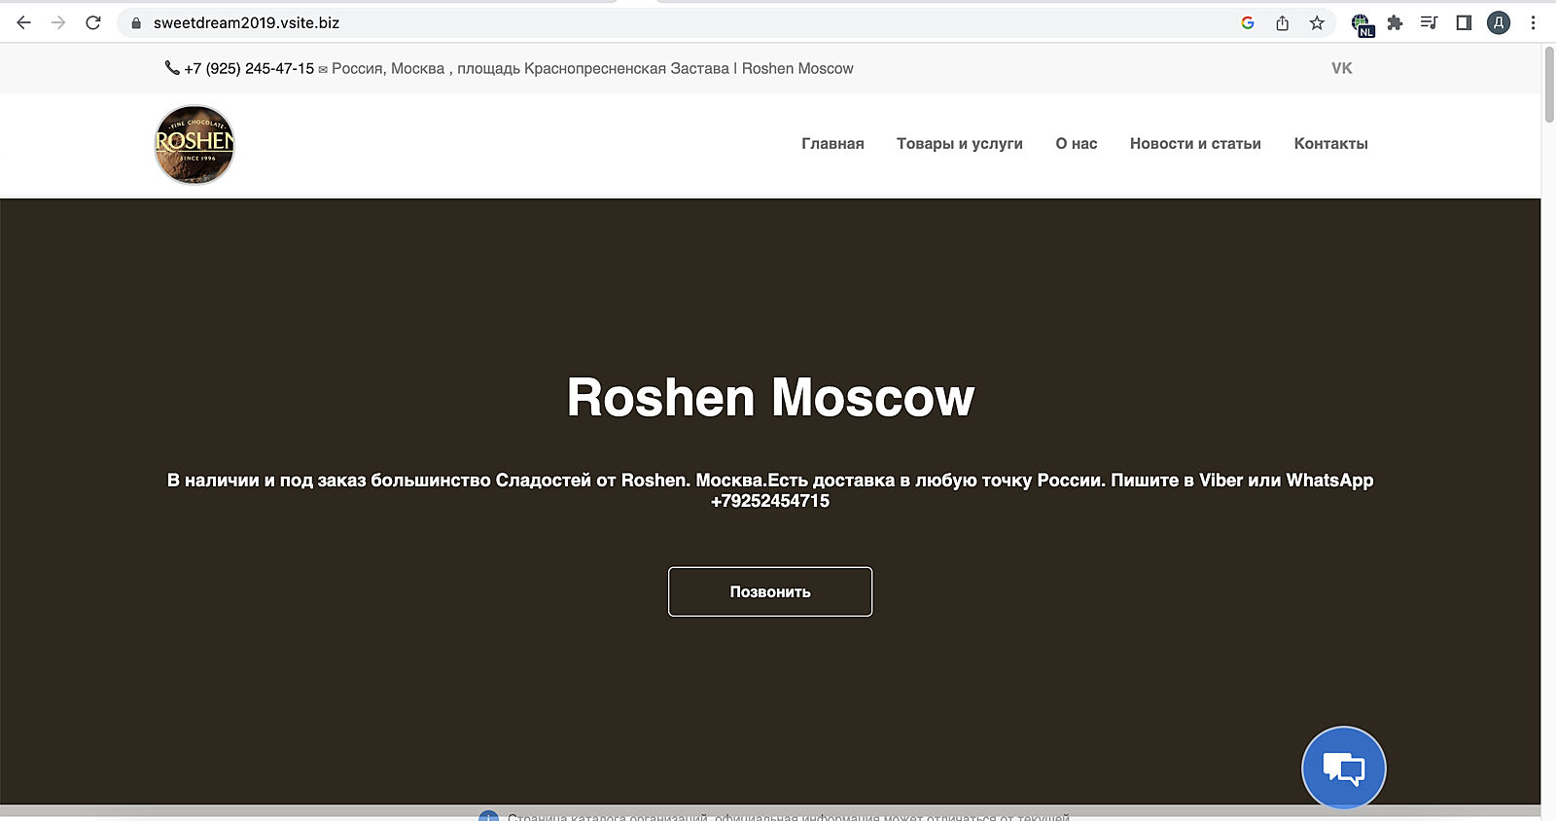Open the Extensions puzzle menu

1395,23
